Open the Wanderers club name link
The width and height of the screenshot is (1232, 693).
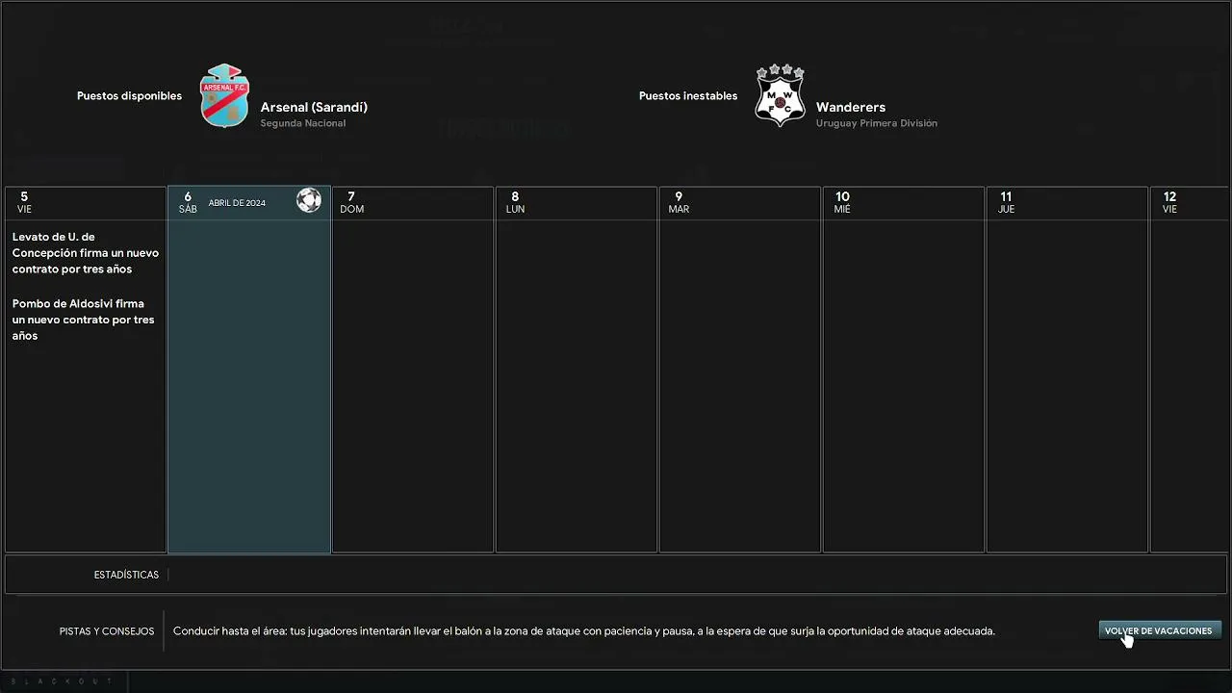tap(851, 107)
